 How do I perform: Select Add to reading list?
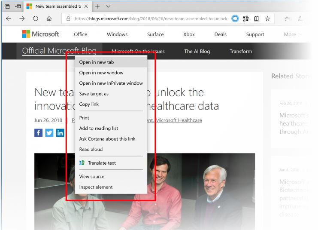(x=111, y=129)
